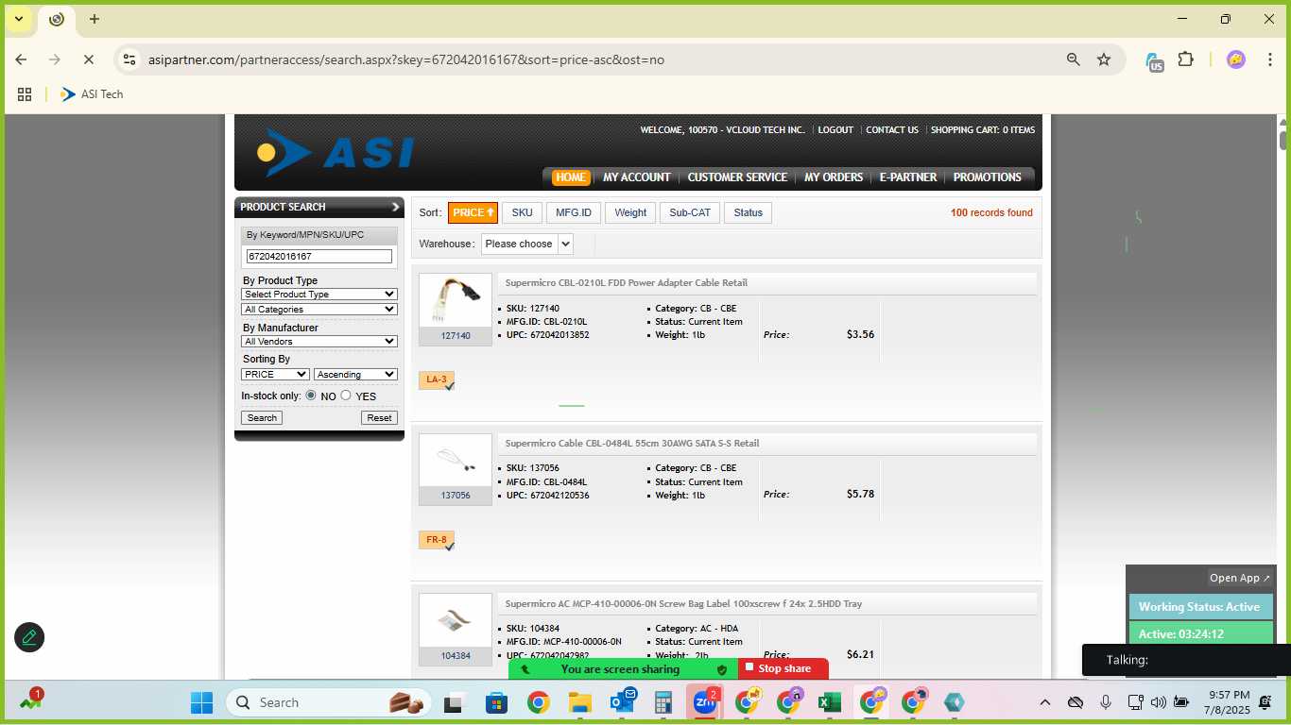
Task: Open the All Vendors dropdown
Action: (319, 341)
